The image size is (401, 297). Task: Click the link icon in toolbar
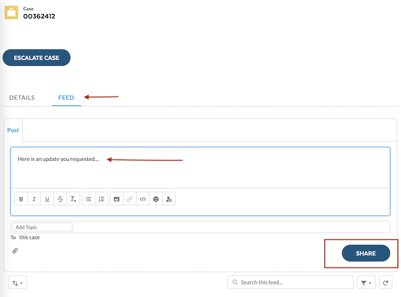(129, 199)
